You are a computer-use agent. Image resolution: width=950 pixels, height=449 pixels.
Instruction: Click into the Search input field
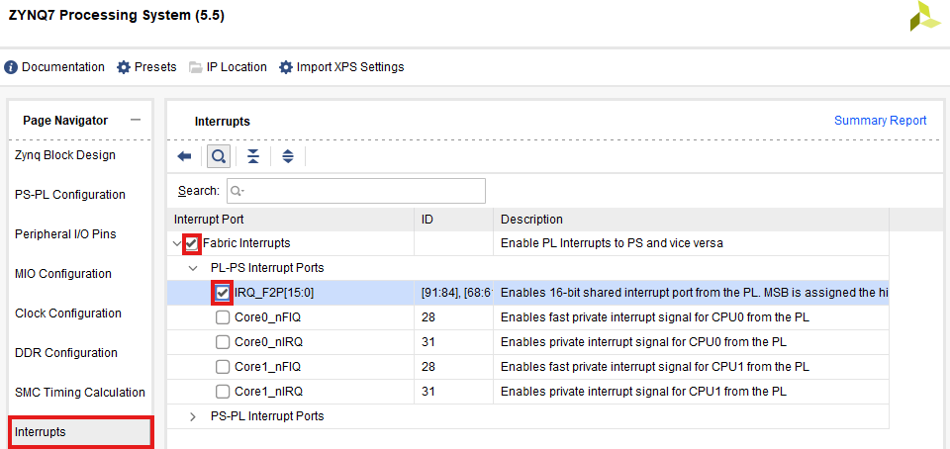[356, 191]
